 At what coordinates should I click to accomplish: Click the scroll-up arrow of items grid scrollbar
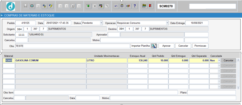[x=238, y=60]
